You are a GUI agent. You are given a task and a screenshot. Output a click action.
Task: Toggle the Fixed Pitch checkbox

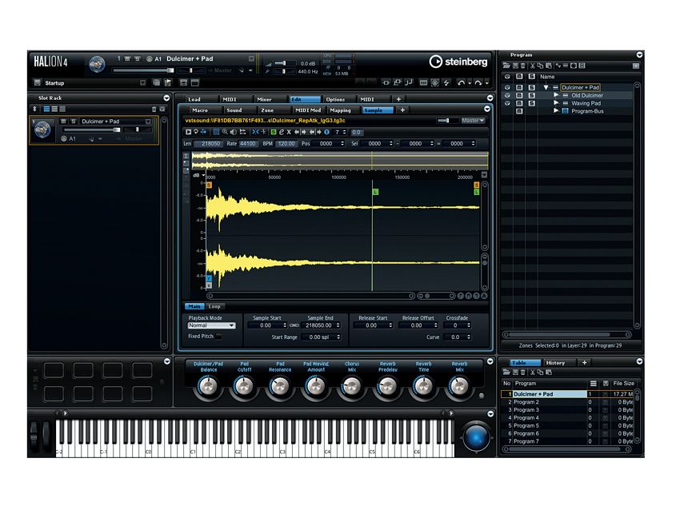[x=219, y=337]
